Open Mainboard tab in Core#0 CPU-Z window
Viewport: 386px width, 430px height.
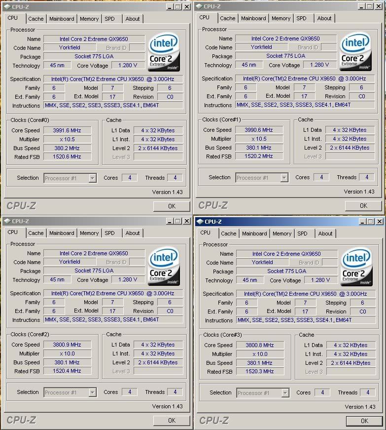pos(62,19)
